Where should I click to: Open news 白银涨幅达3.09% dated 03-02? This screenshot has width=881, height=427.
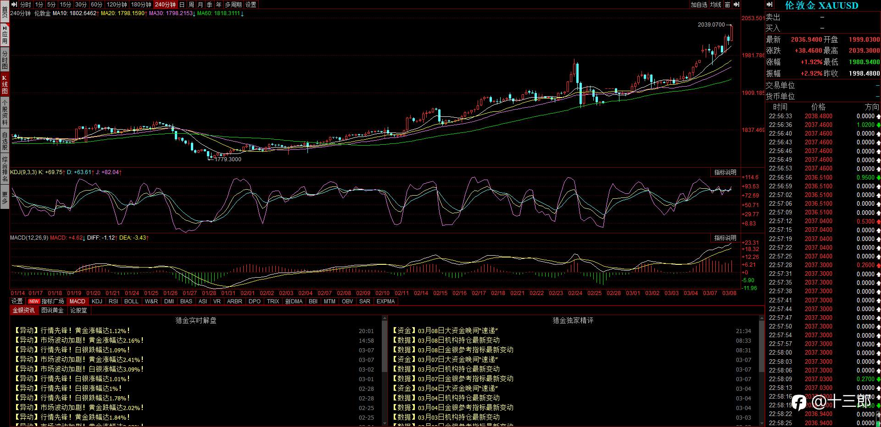point(79,369)
